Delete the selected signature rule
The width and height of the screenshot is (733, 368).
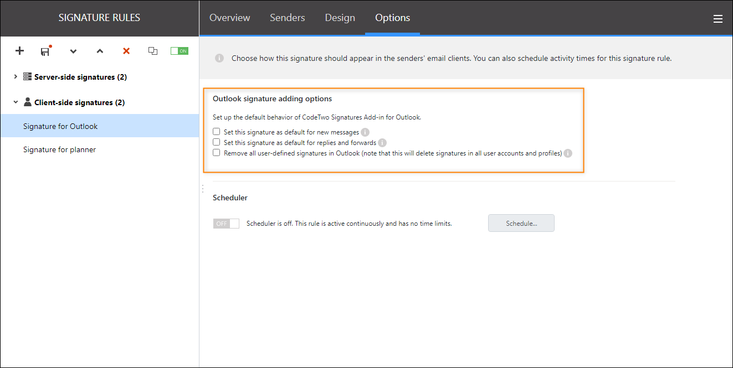[x=126, y=51]
